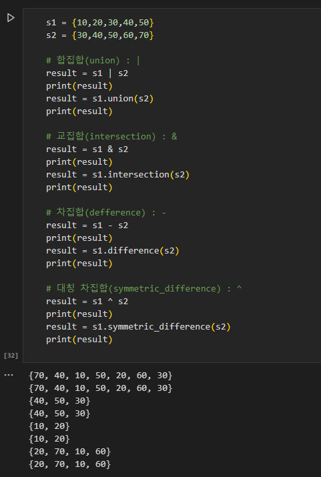The width and height of the screenshot is (321, 477).
Task: Click the 's1.union(s2)' code line
Action: tap(100, 99)
